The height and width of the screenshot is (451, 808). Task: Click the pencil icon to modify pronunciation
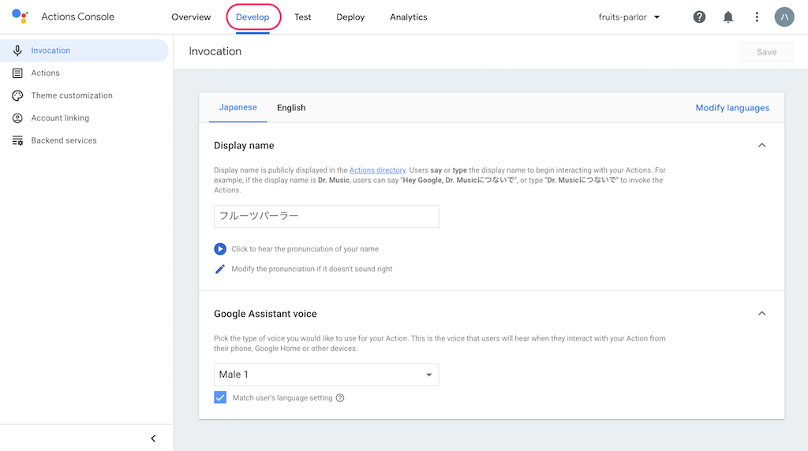220,270
